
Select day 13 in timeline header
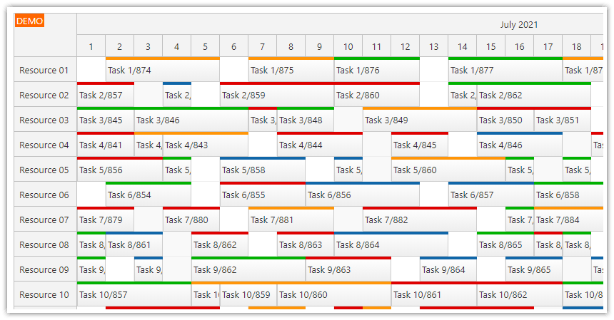click(x=433, y=47)
